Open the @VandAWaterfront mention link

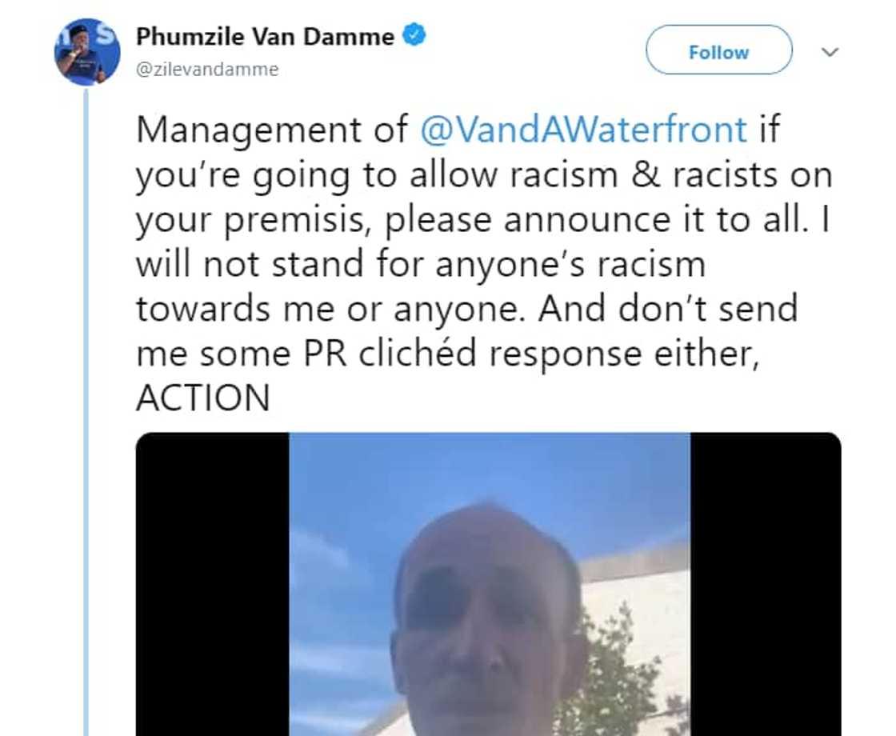583,129
